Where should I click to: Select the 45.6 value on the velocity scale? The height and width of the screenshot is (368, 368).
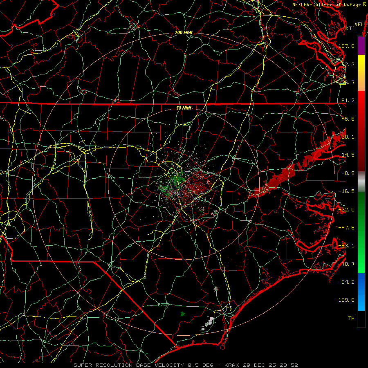(348, 119)
